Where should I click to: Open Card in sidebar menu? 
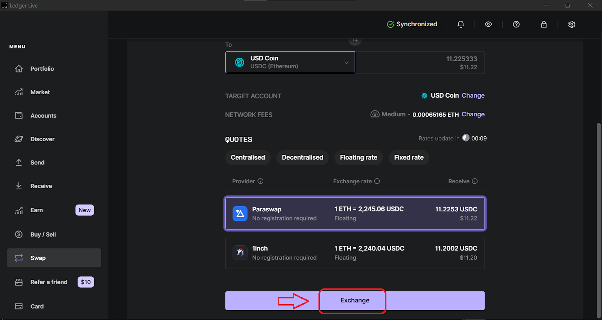coord(54,306)
